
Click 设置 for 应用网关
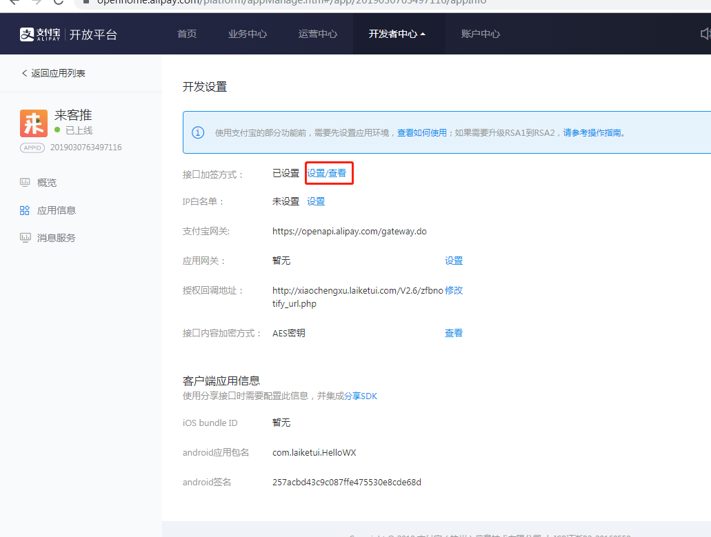[454, 261]
